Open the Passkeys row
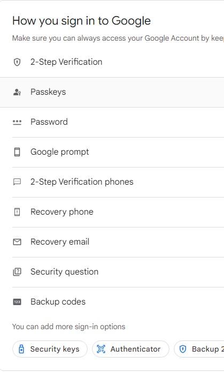224x372 pixels. tap(112, 92)
